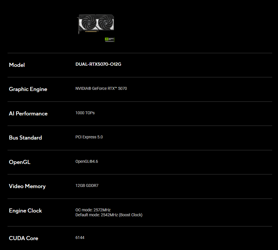Select the Video Memory row label
Screen dimensions: 278x250
point(27,186)
